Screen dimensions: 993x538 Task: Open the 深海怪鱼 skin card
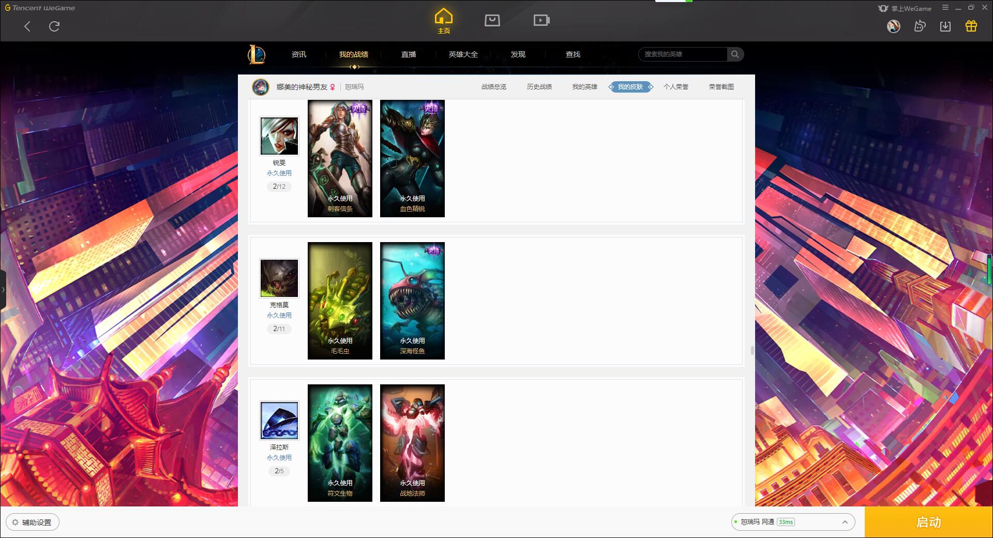point(412,301)
